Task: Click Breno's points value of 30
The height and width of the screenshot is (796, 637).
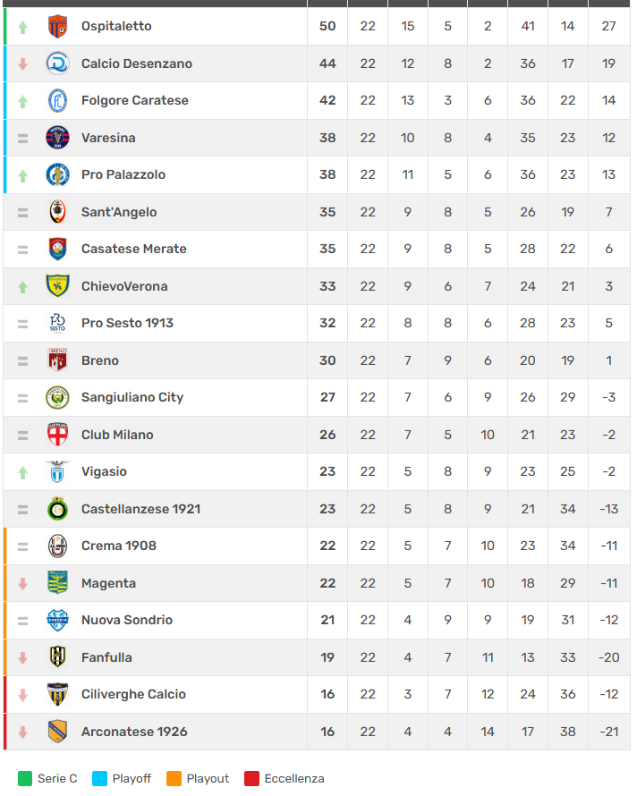Action: [x=327, y=360]
